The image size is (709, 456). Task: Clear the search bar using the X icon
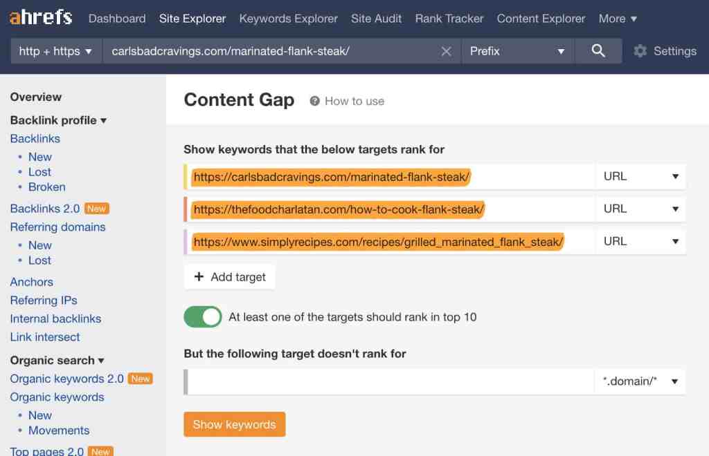pyautogui.click(x=447, y=50)
